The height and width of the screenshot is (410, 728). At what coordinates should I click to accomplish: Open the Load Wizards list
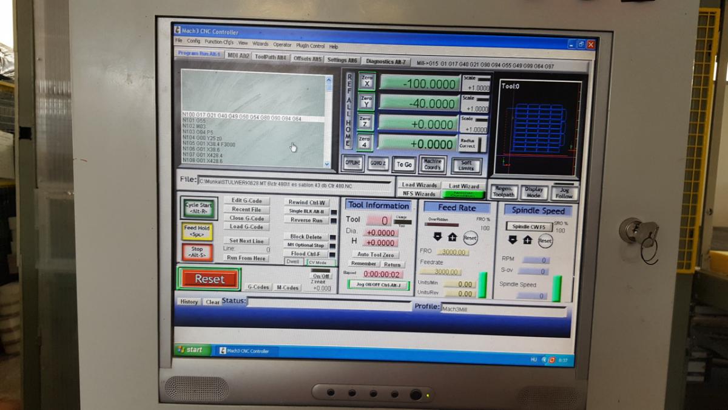(x=419, y=185)
